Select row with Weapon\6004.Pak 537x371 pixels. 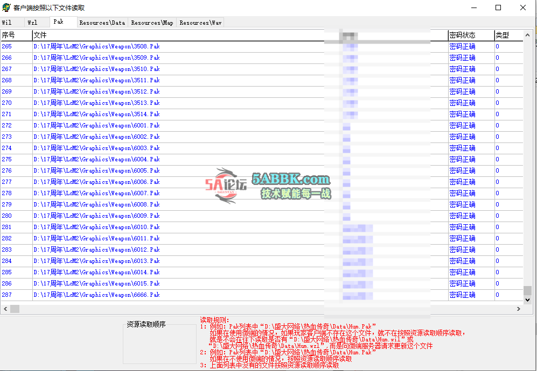pyautogui.click(x=262, y=159)
